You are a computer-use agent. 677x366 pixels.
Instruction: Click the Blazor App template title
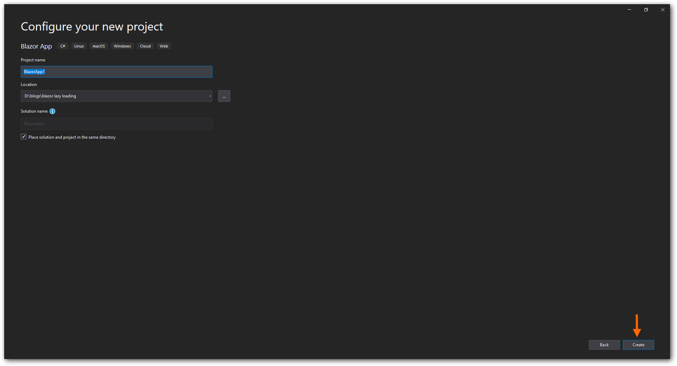(36, 46)
